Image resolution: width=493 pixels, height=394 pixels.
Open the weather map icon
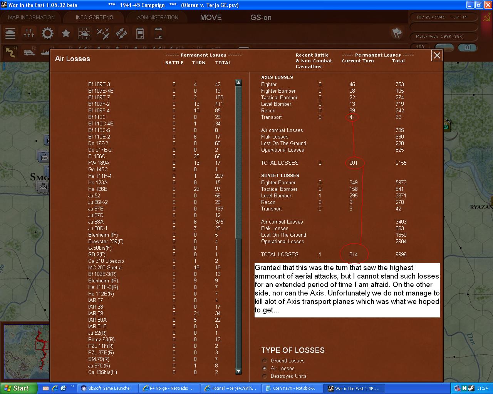[84, 33]
